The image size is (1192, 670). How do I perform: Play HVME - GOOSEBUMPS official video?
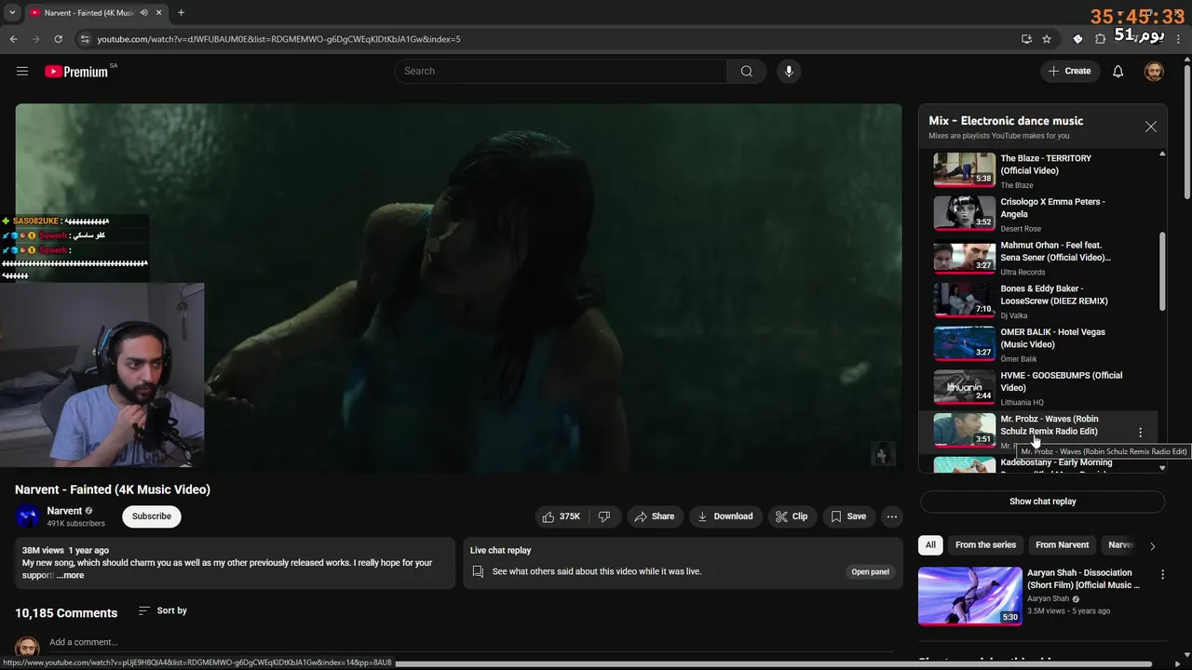(1042, 387)
